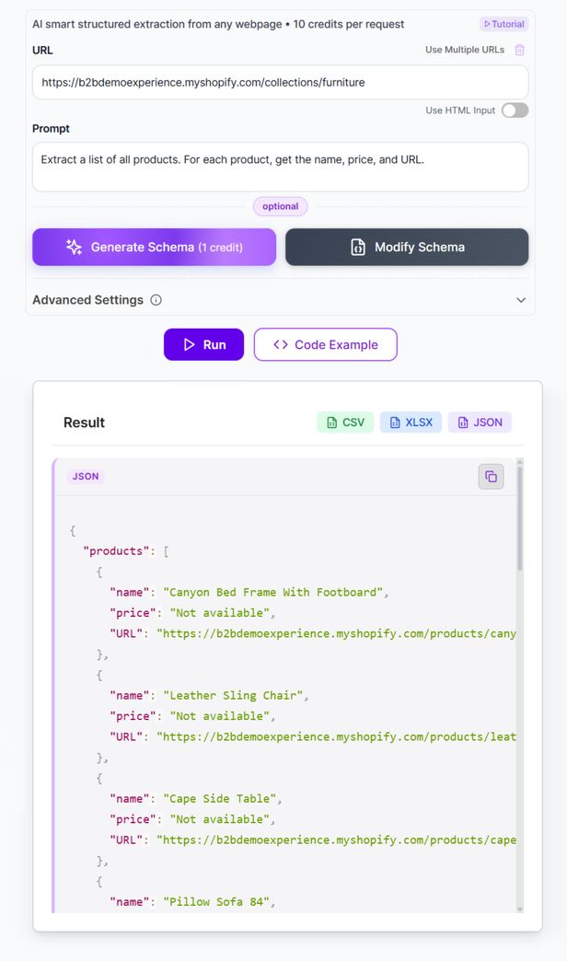567x961 pixels.
Task: Click the JSON result scrollbar thumb
Action: pyautogui.click(x=520, y=515)
